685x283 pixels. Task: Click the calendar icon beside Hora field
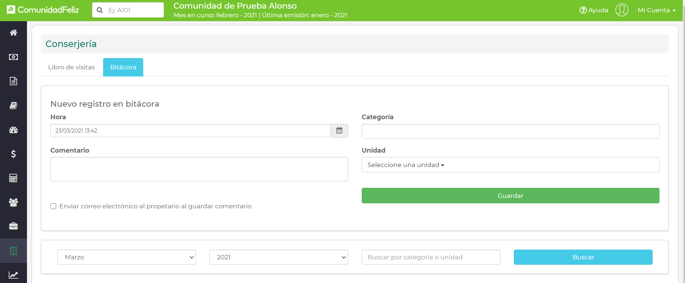(339, 131)
